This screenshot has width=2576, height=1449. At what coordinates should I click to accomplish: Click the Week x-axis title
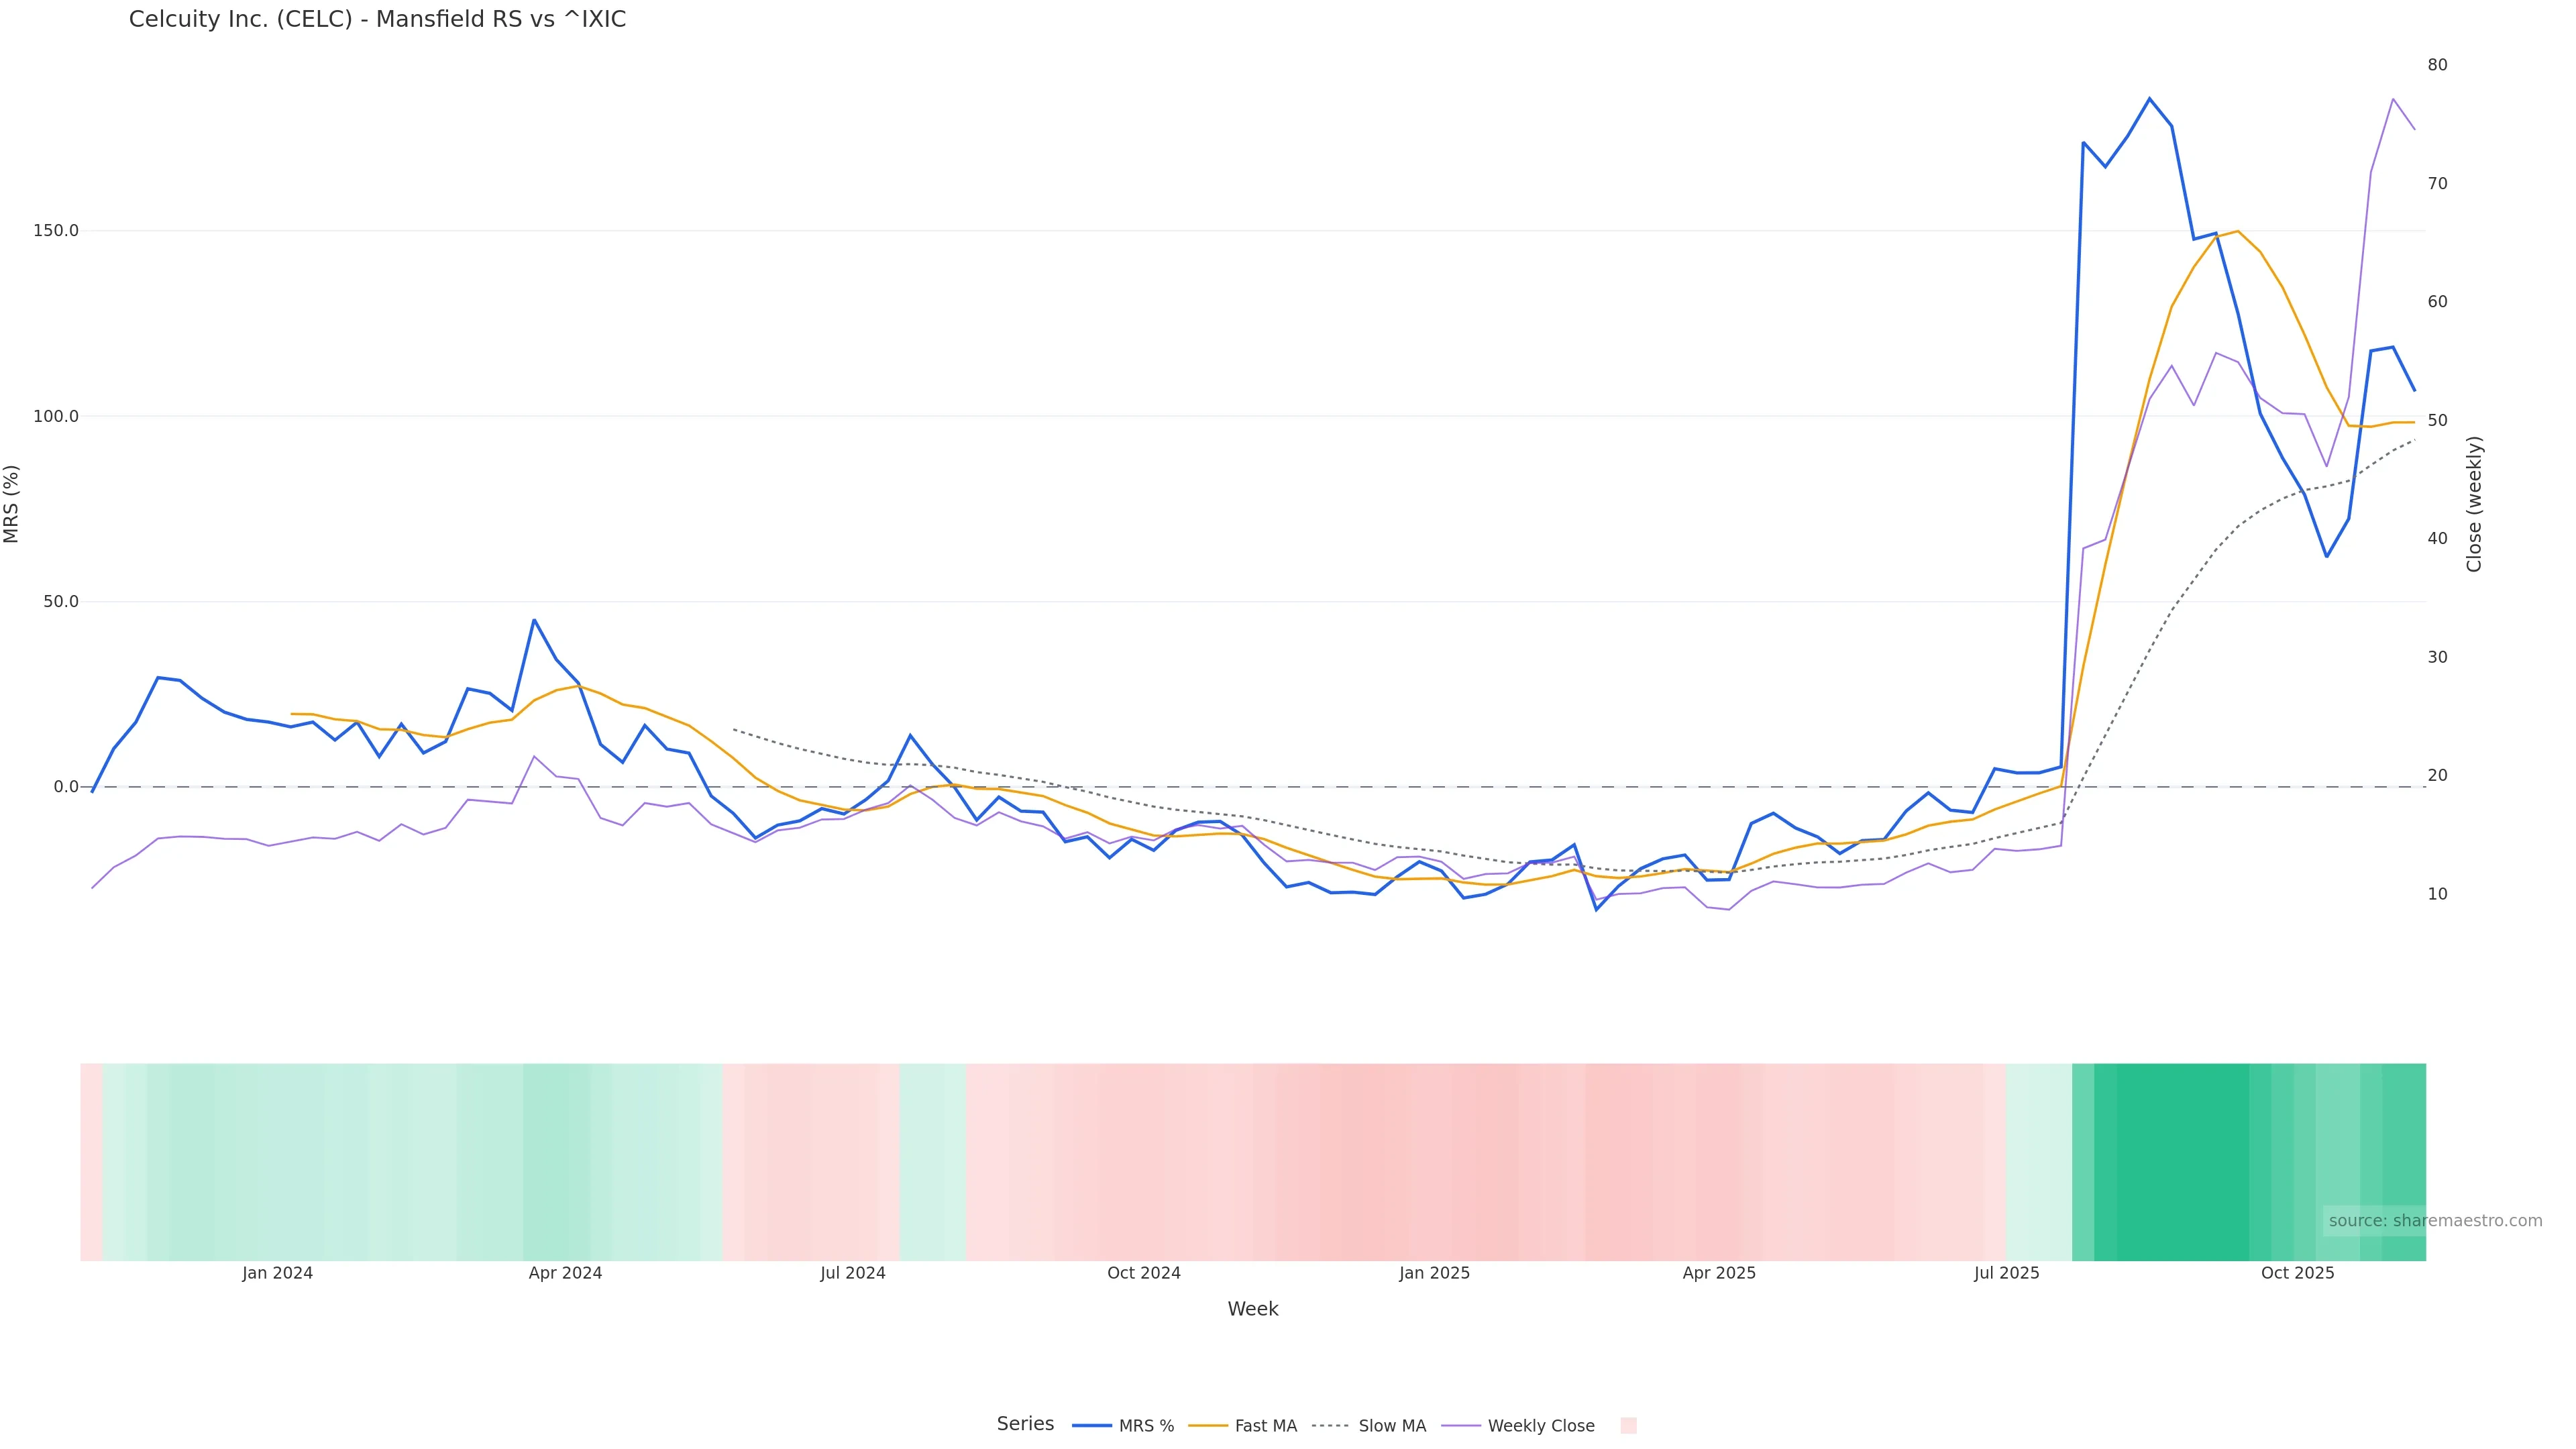1252,1310
